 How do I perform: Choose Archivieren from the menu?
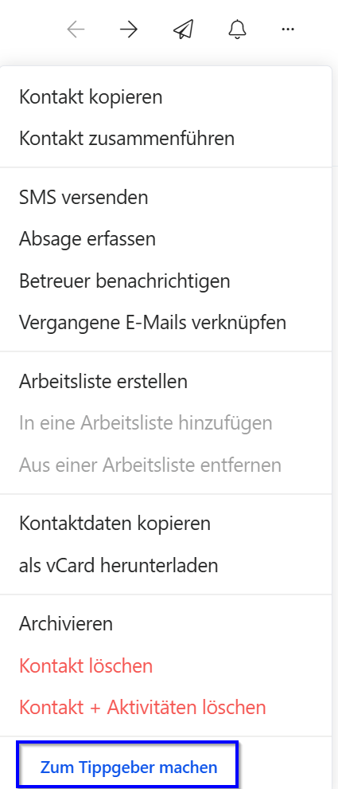[165, 625]
